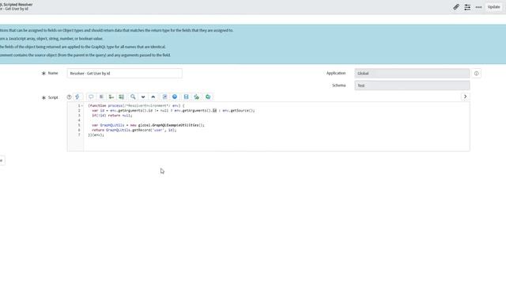Expand the script side panel chevron
506x285 pixels.
[x=465, y=97]
